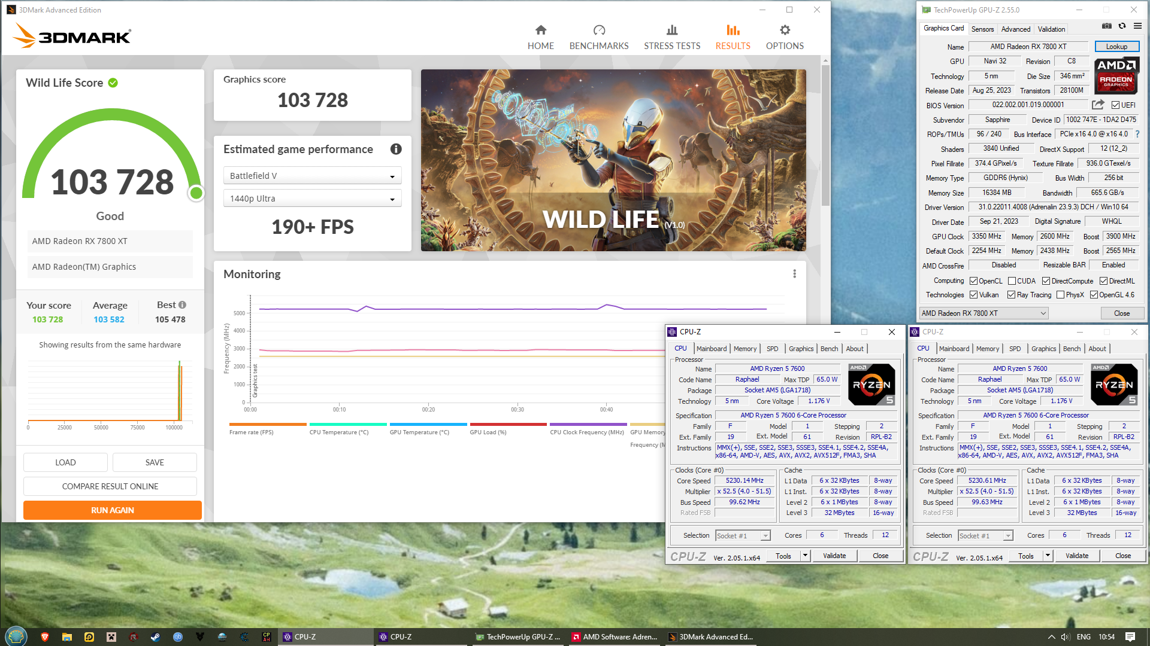Open the Bench tab in left CPU-Z

pyautogui.click(x=829, y=349)
